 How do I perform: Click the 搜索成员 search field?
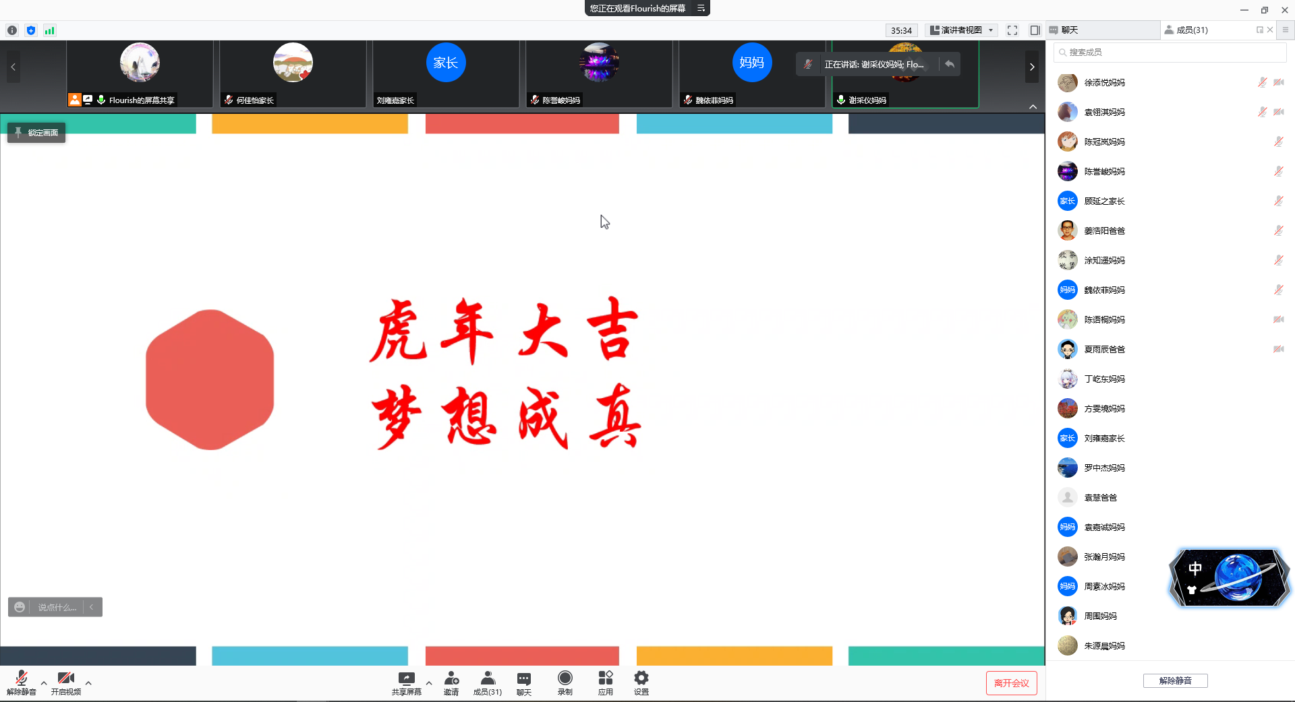point(1170,53)
